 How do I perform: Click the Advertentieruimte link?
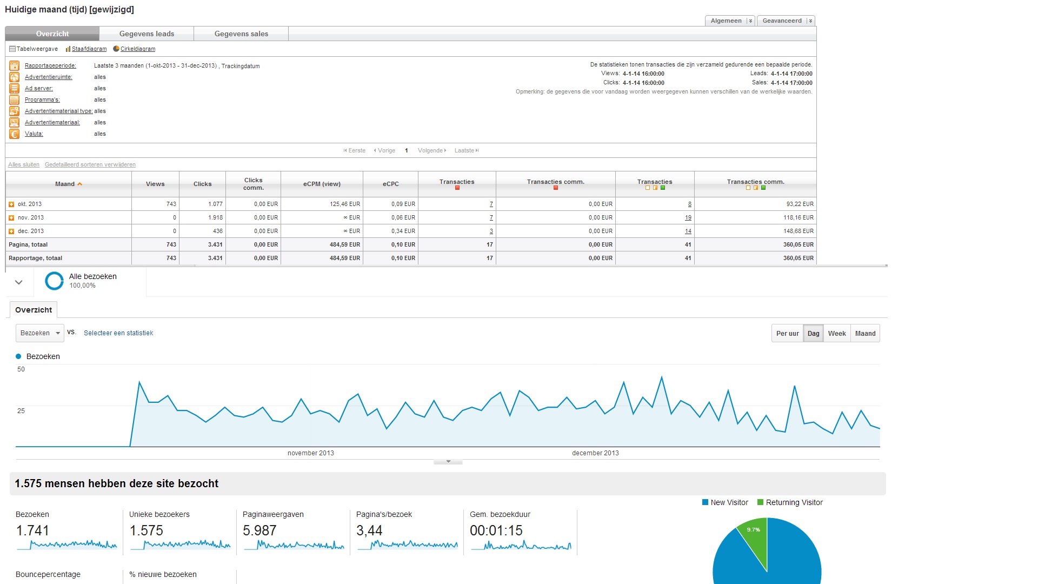point(49,77)
